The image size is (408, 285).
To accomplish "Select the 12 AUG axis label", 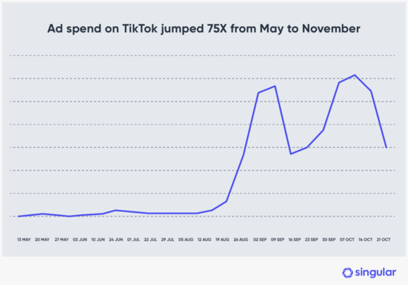I will (204, 239).
